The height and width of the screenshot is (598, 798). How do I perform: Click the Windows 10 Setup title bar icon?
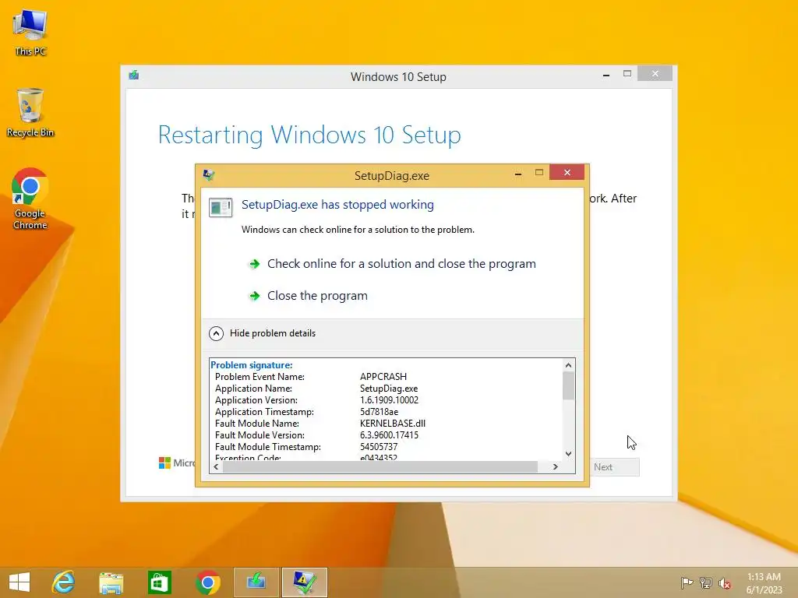134,76
